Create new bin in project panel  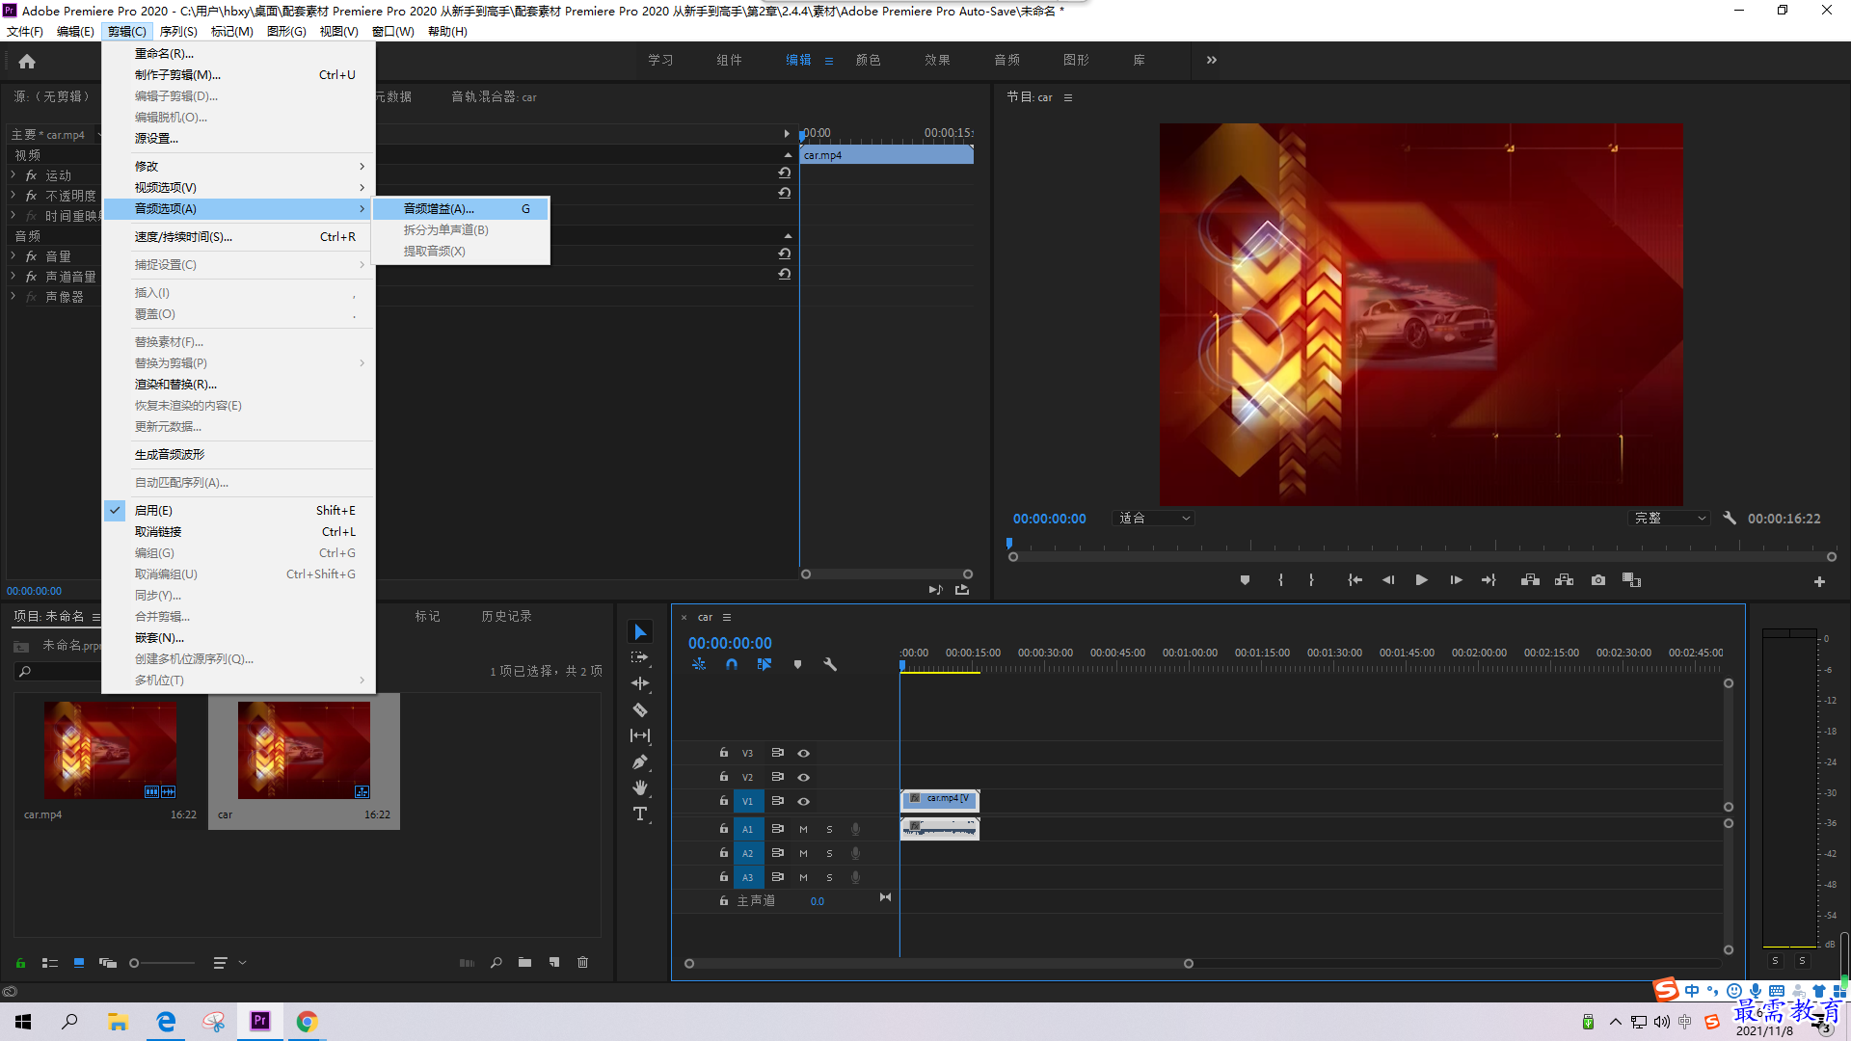[x=524, y=962]
